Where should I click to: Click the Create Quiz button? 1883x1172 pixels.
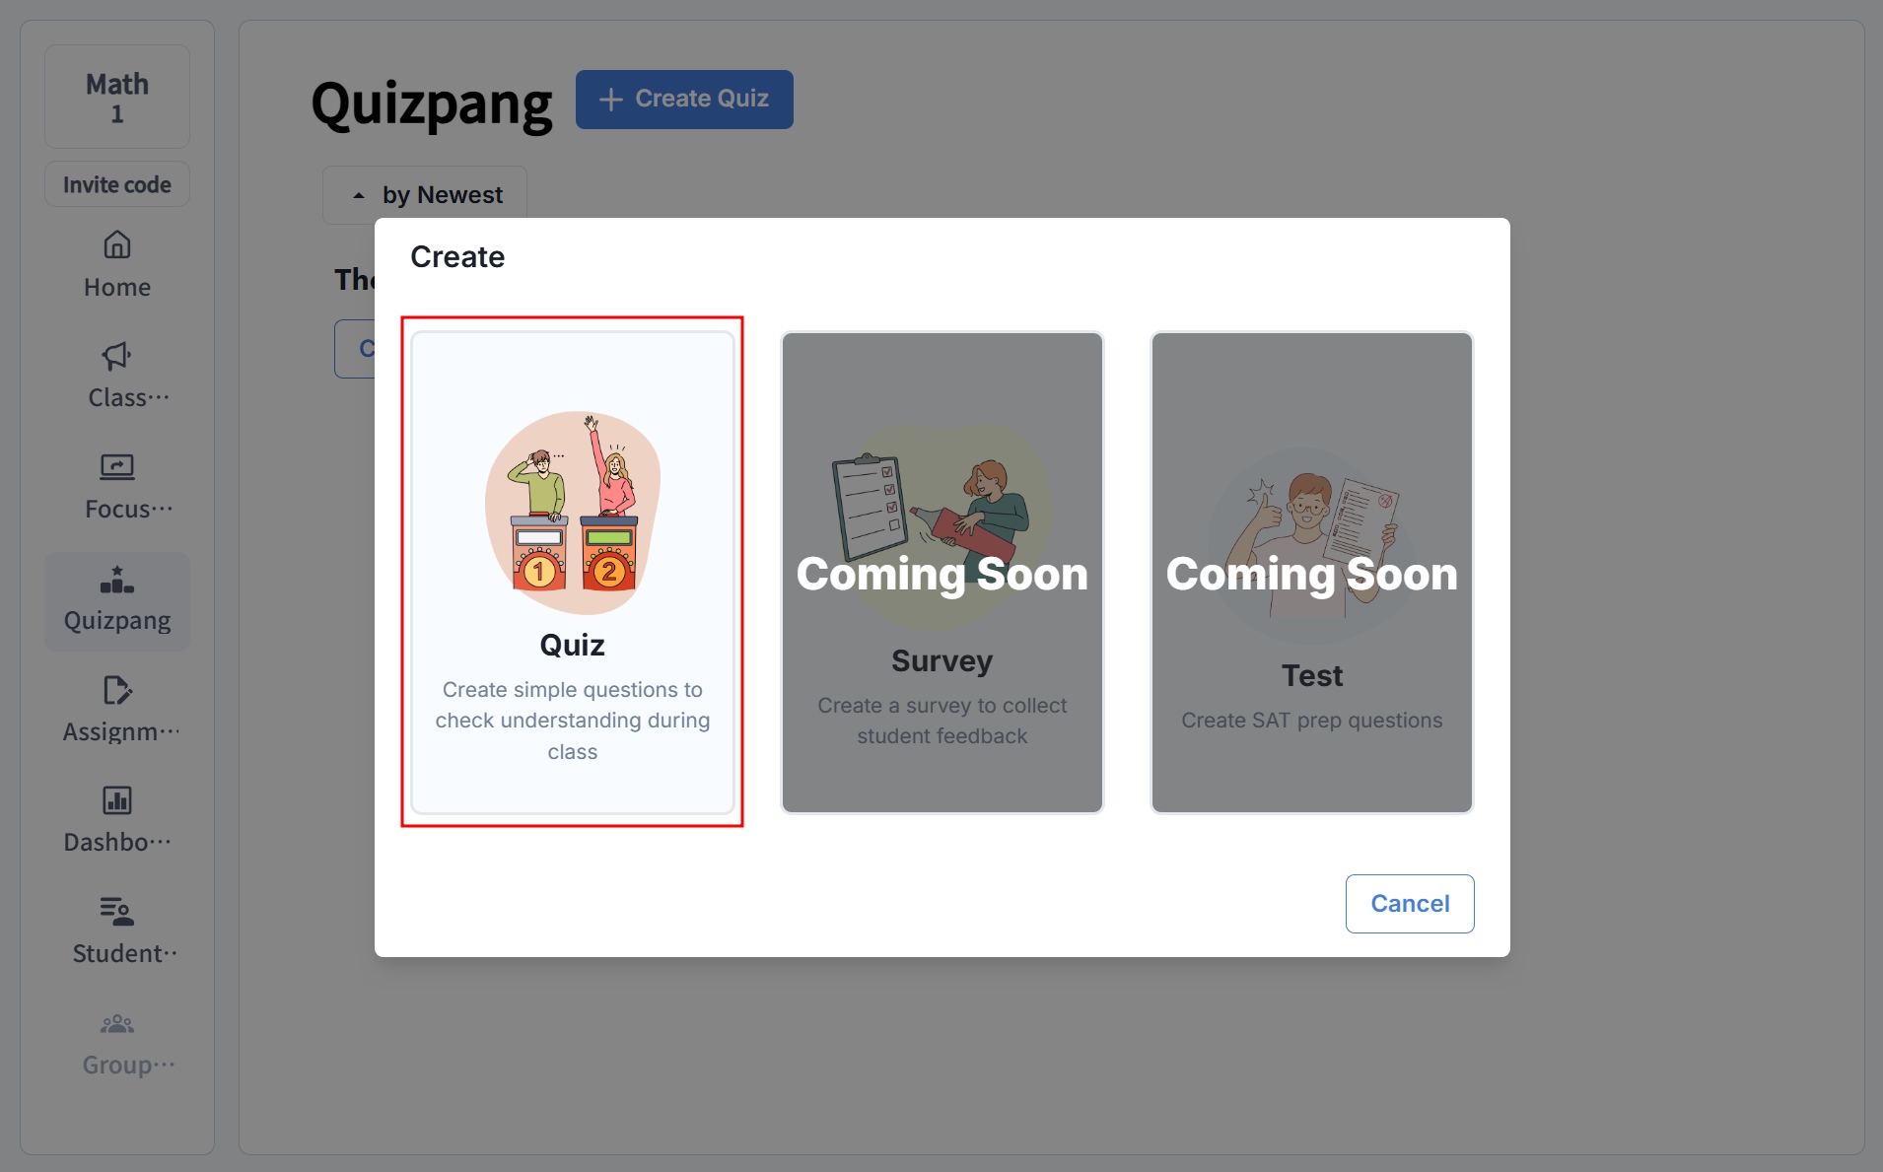[x=684, y=99]
